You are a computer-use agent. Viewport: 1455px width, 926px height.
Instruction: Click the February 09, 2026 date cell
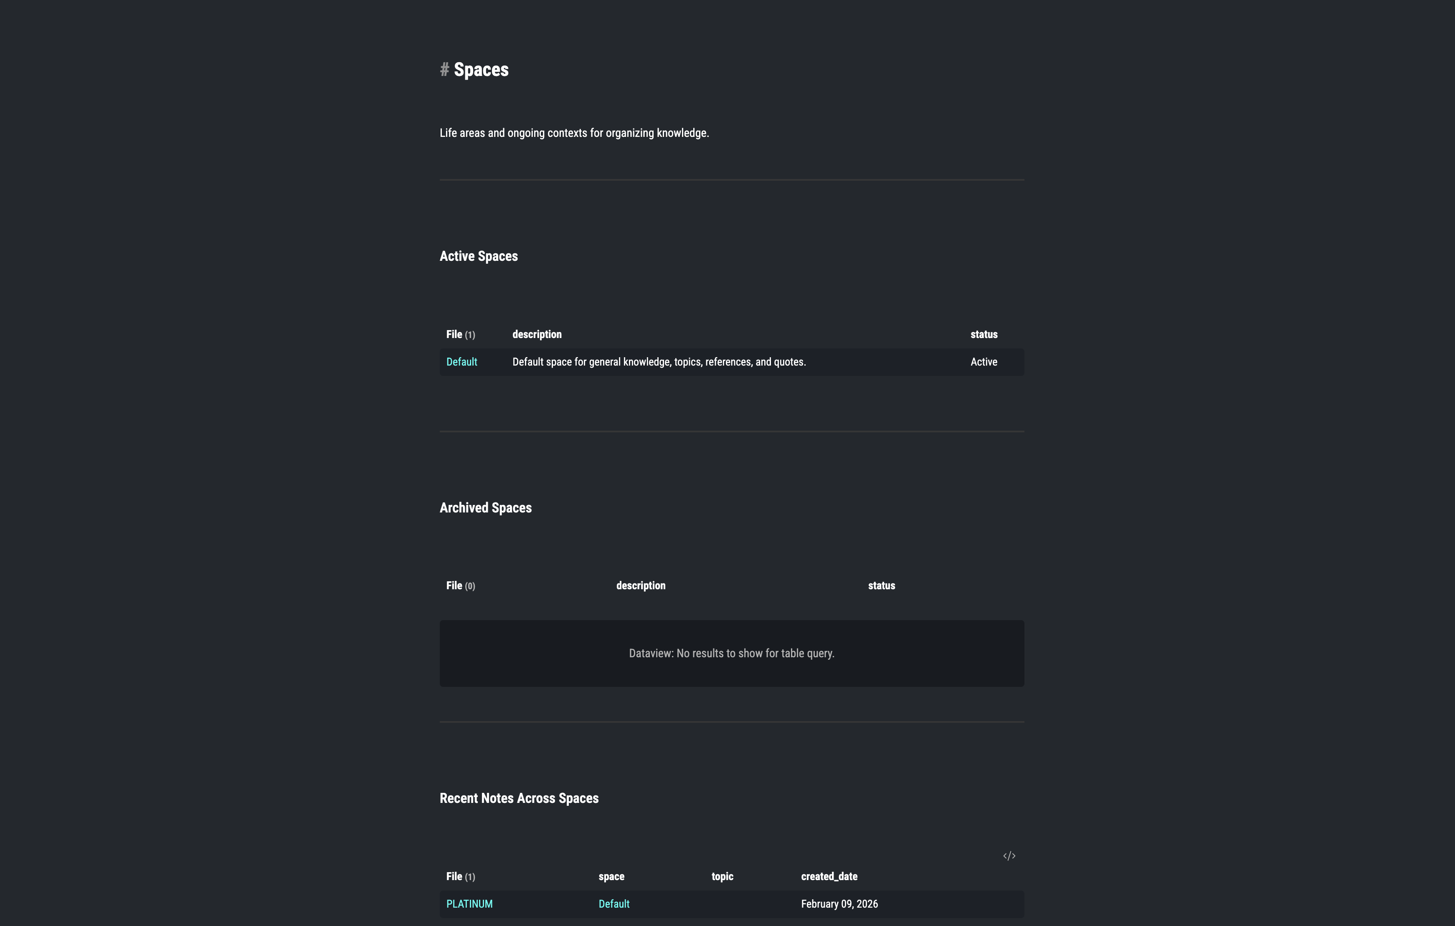tap(839, 904)
